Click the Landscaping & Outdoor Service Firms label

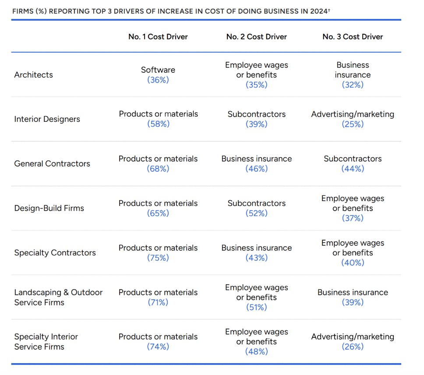click(58, 297)
